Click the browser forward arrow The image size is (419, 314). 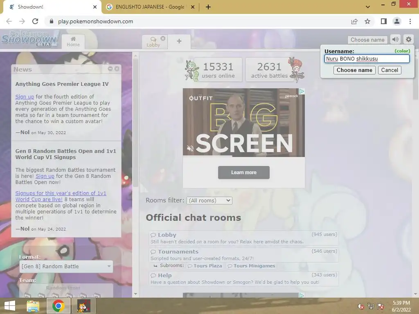click(x=22, y=21)
